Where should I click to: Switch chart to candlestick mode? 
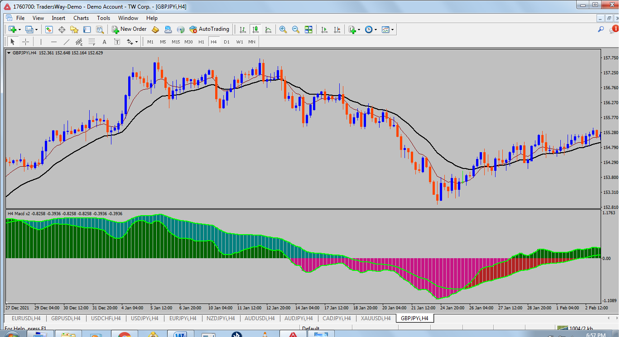point(255,29)
